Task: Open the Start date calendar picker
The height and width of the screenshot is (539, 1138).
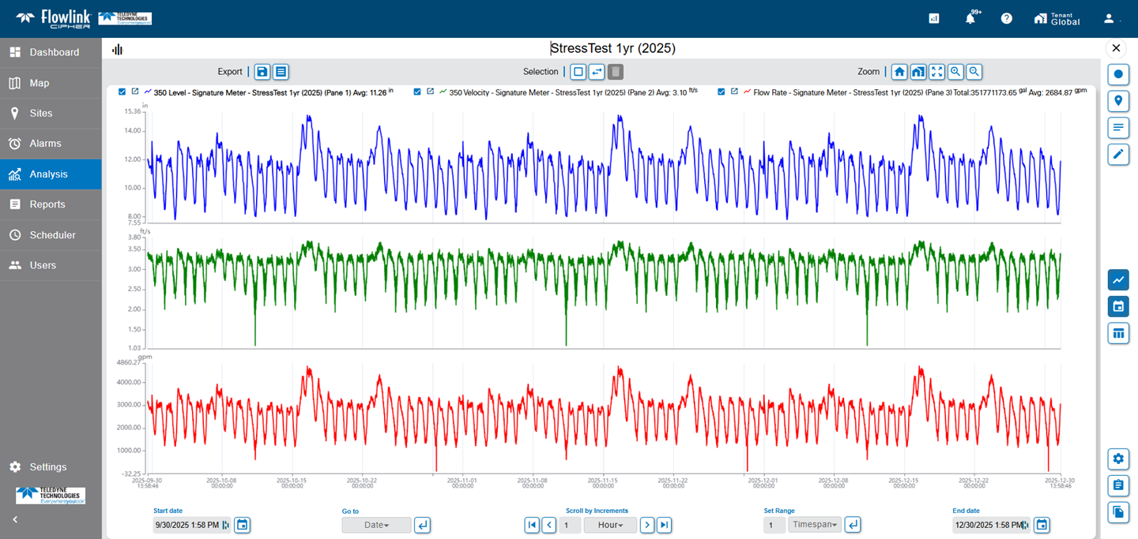Action: click(243, 525)
